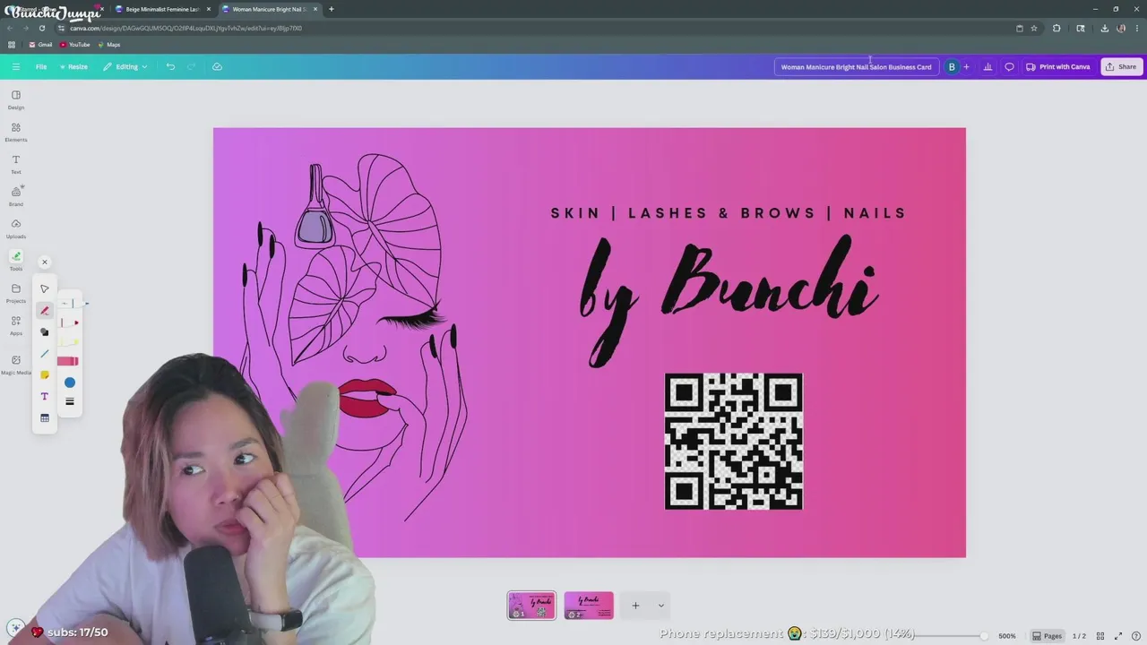Choose the Sticky note tool
Screen dimensions: 1147x645
coord(45,374)
